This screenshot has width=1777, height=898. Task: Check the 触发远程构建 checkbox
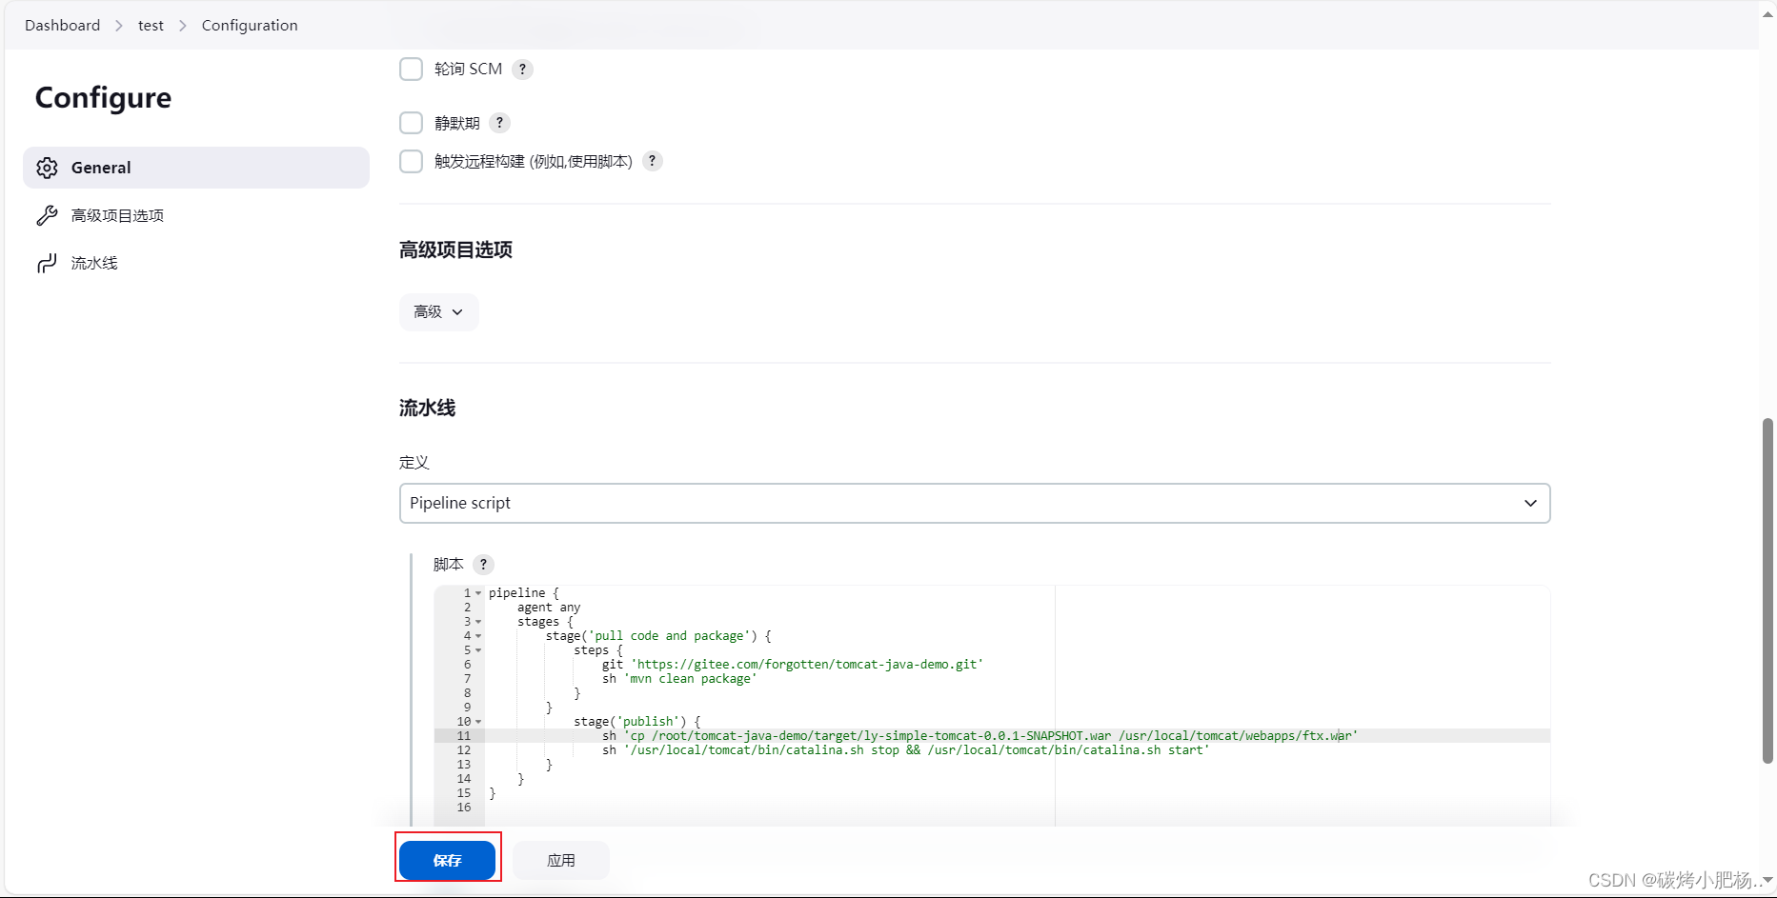(x=411, y=161)
